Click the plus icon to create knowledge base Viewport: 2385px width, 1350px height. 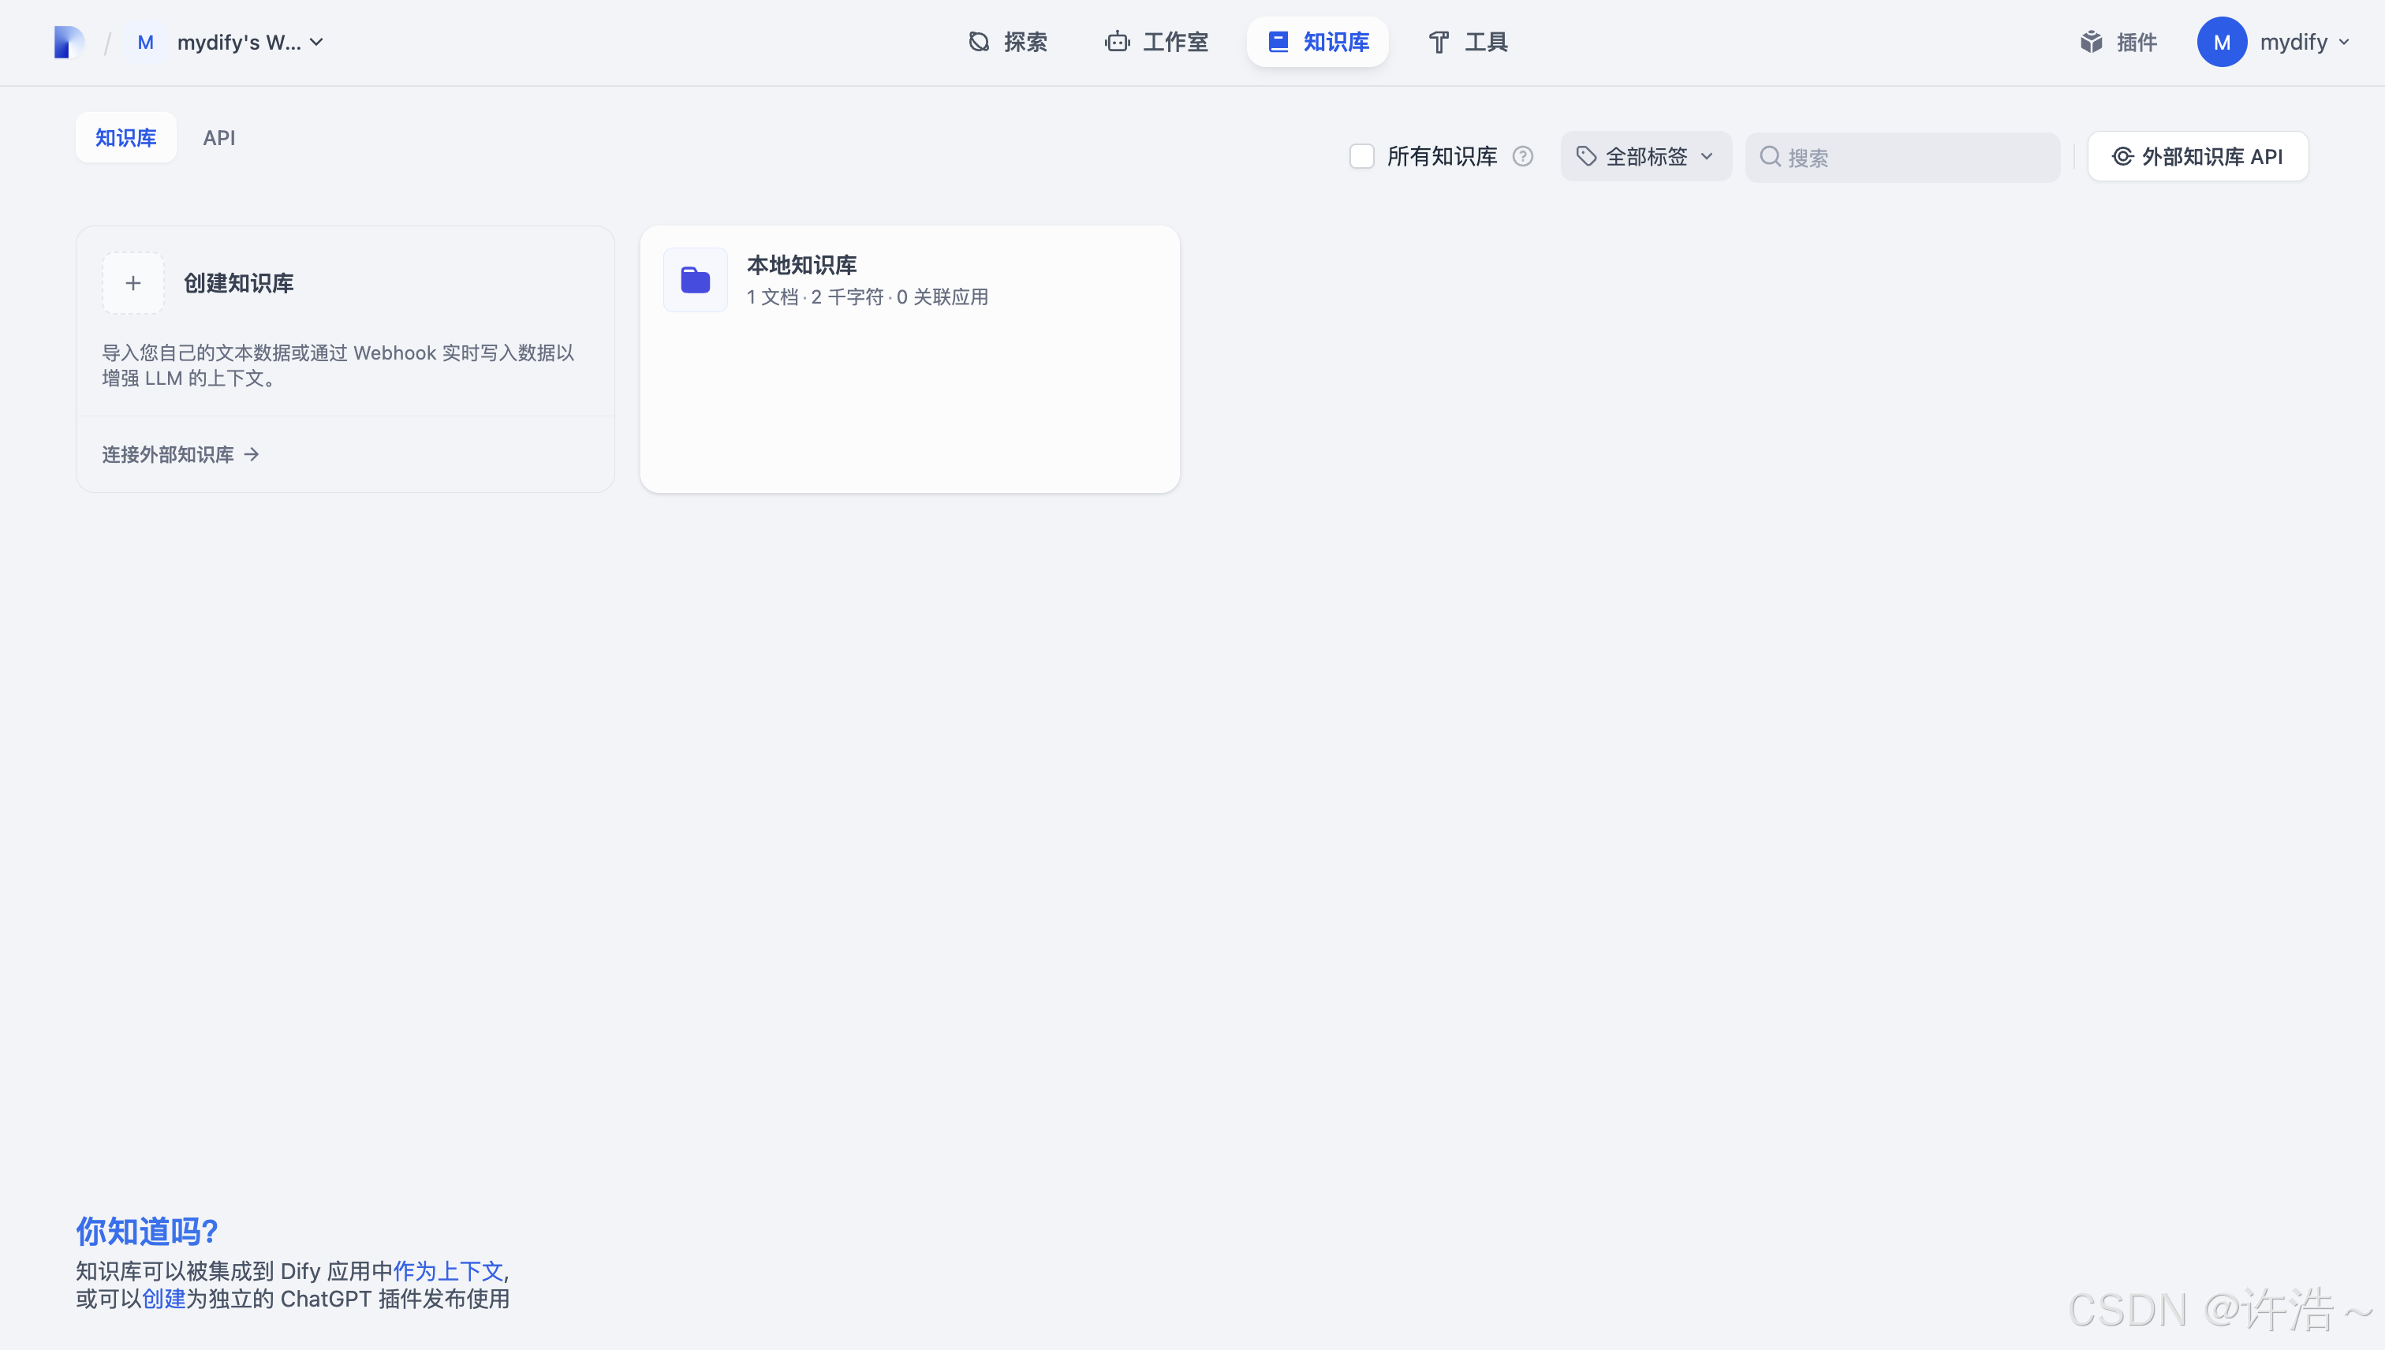132,283
